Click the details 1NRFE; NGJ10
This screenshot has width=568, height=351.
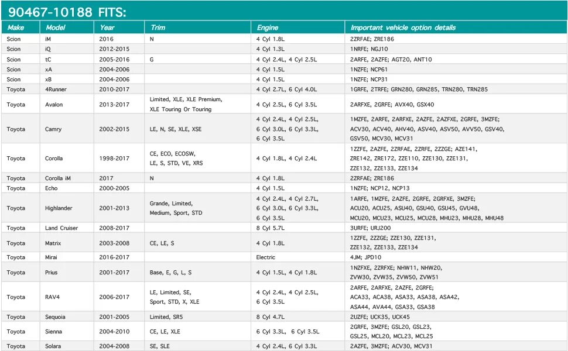coord(369,49)
